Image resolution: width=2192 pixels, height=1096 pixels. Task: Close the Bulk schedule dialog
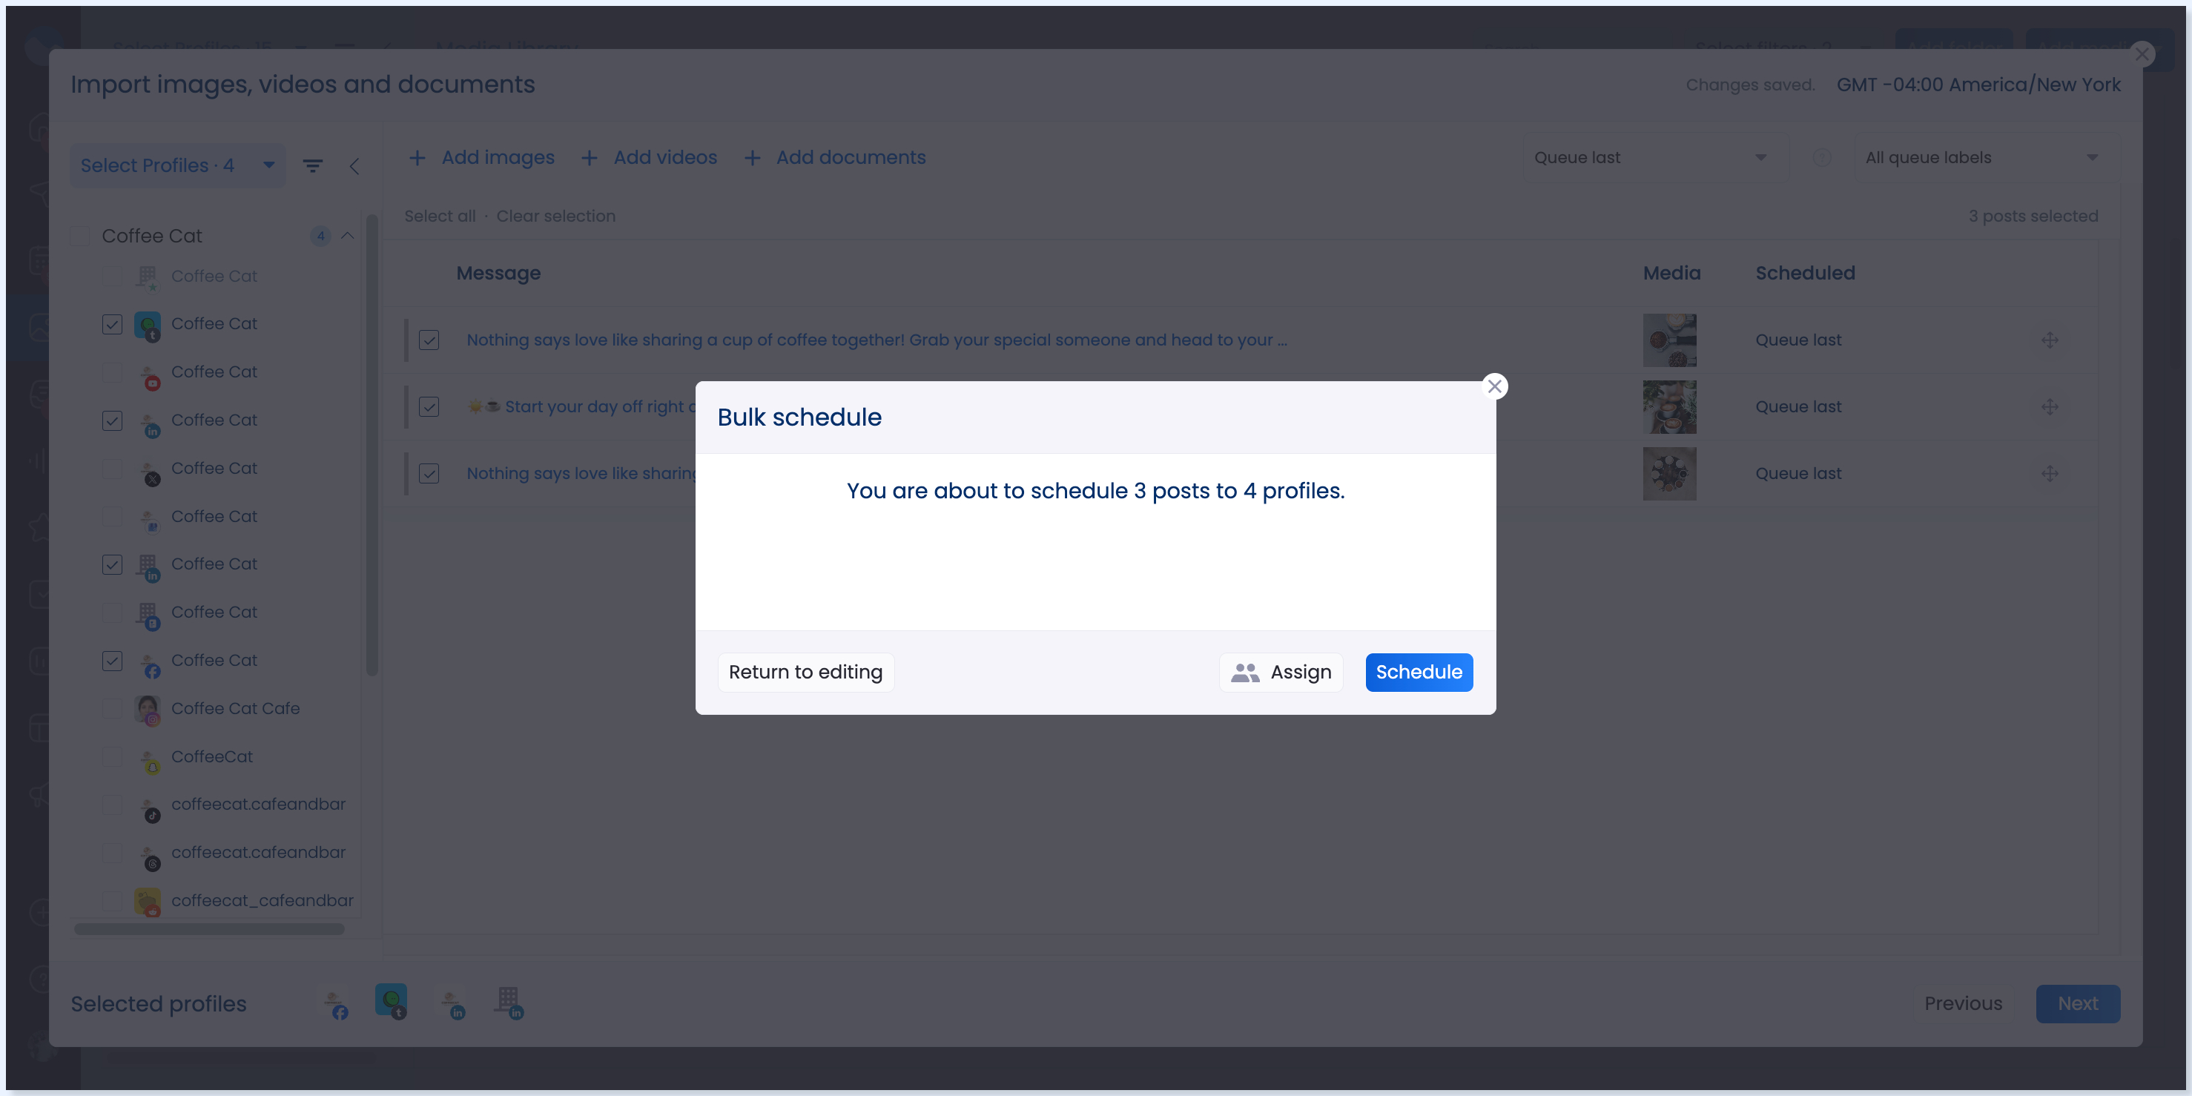1494,386
